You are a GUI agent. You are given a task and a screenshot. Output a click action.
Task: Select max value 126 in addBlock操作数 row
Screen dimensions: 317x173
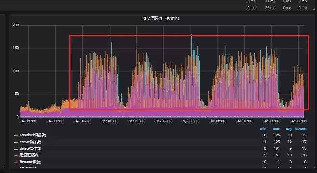click(277, 135)
